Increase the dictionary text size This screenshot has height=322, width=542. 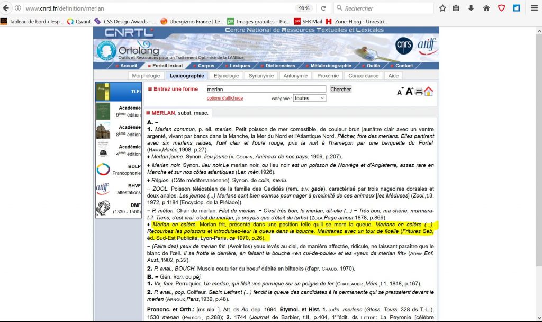(x=409, y=91)
